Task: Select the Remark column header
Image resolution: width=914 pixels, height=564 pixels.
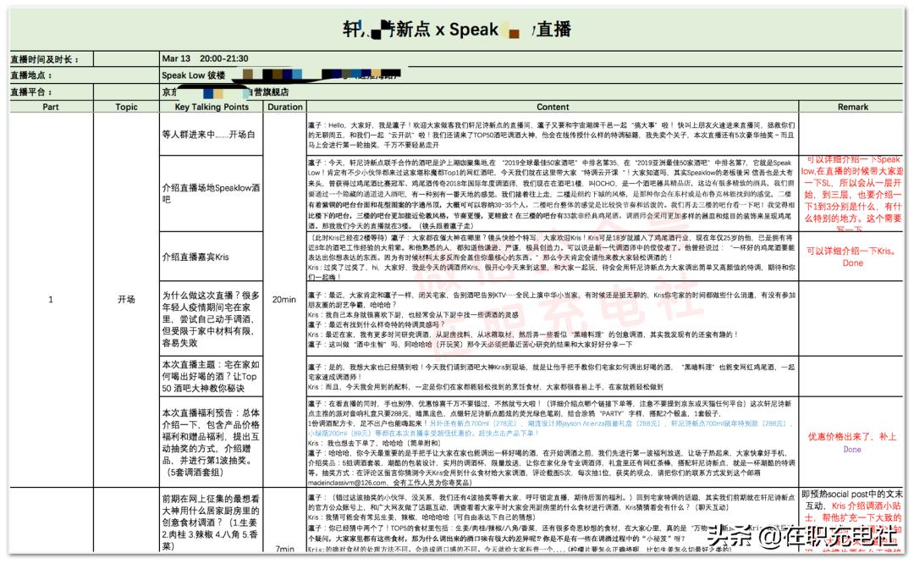Action: [852, 106]
